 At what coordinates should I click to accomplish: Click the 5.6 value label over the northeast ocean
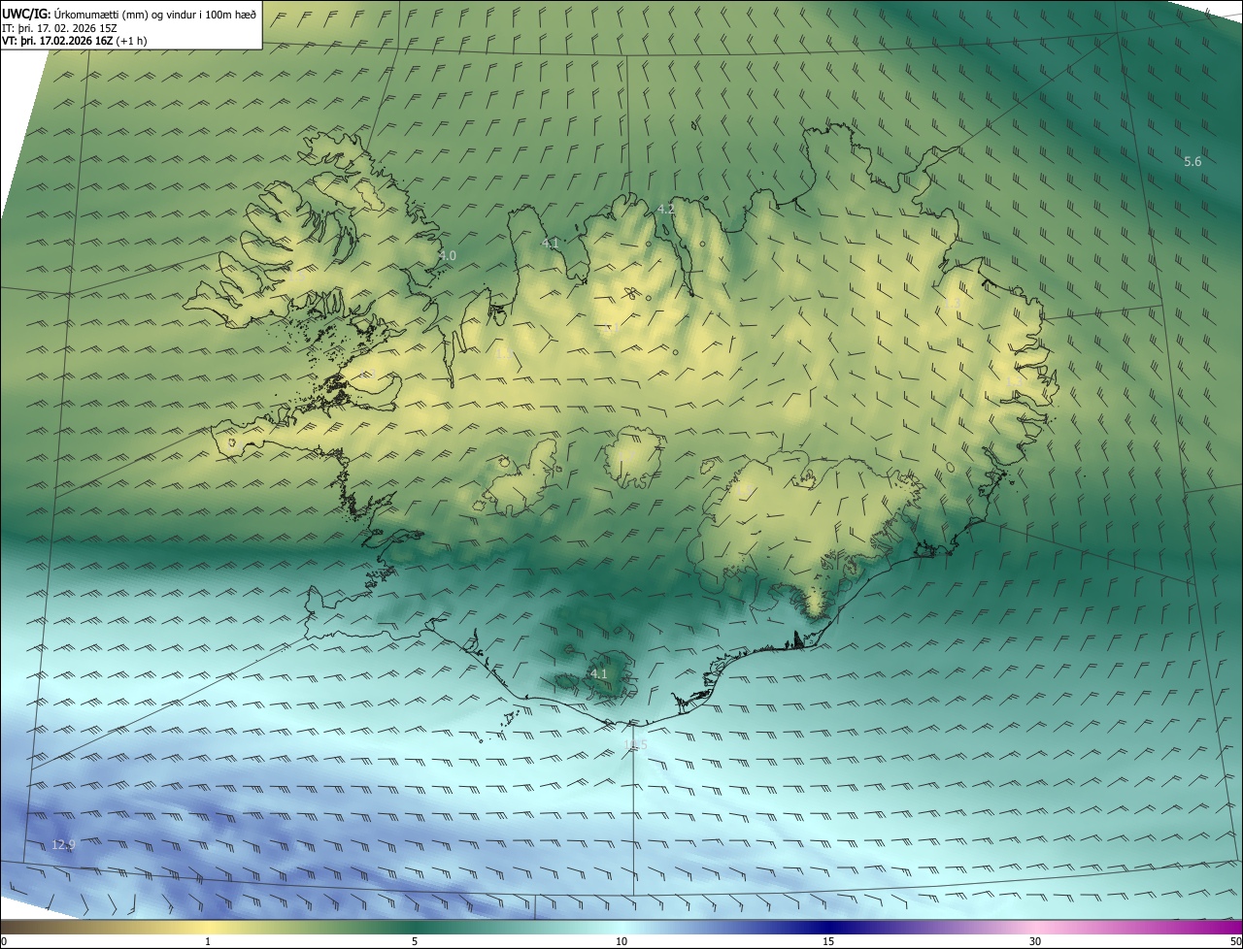coord(1193,162)
